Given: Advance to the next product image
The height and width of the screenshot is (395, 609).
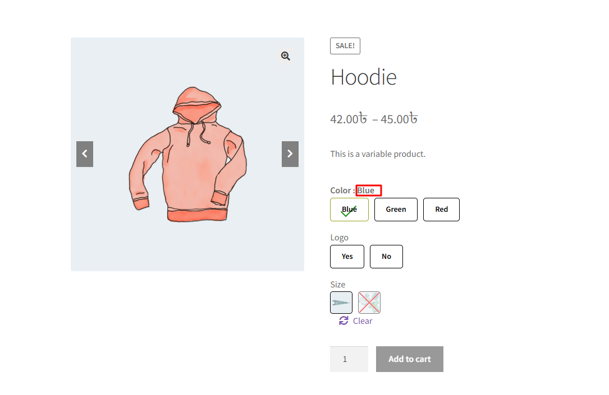Looking at the screenshot, I should [x=290, y=154].
